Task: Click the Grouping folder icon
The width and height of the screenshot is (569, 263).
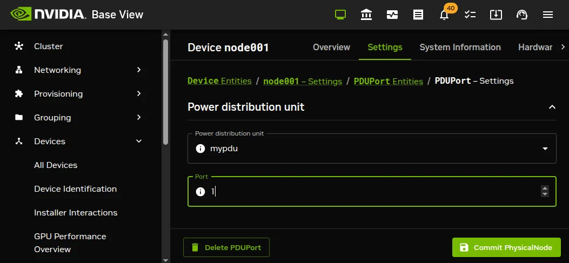Action: point(19,118)
